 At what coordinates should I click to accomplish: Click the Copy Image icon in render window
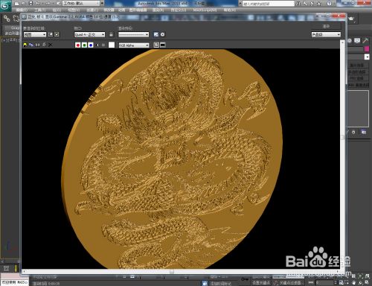pos(31,45)
